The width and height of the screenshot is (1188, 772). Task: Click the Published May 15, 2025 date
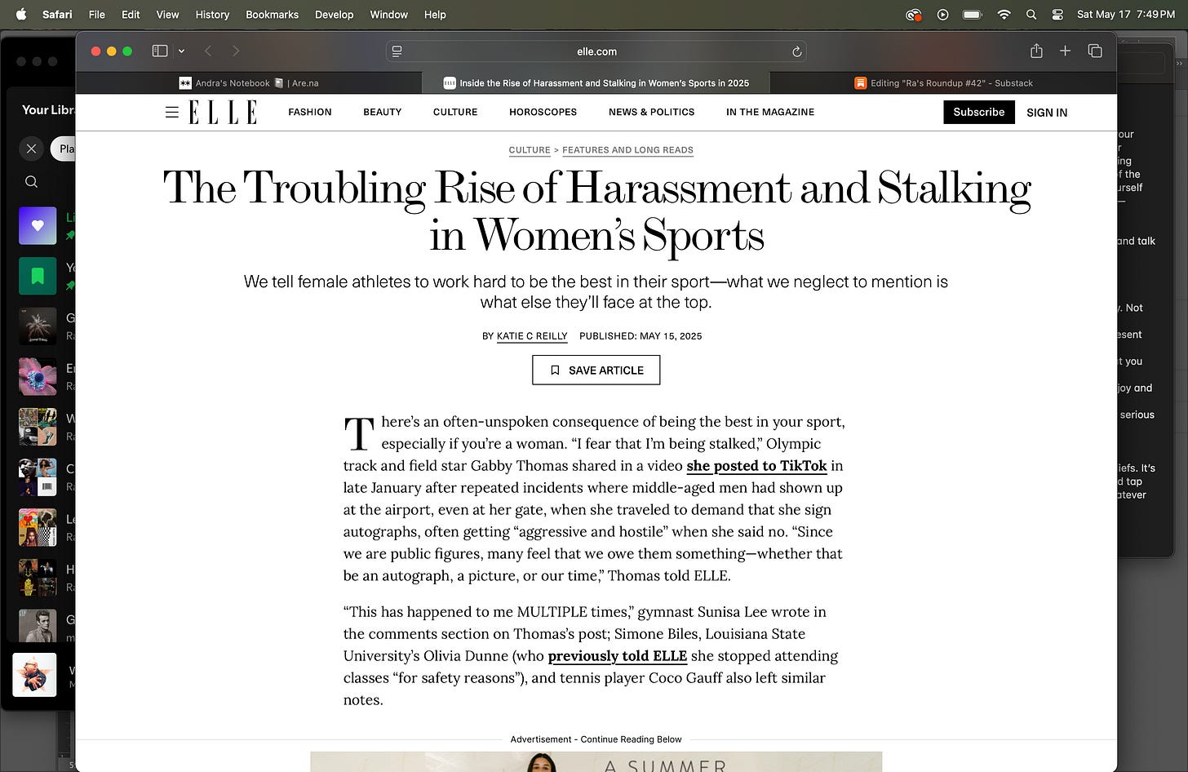point(641,336)
